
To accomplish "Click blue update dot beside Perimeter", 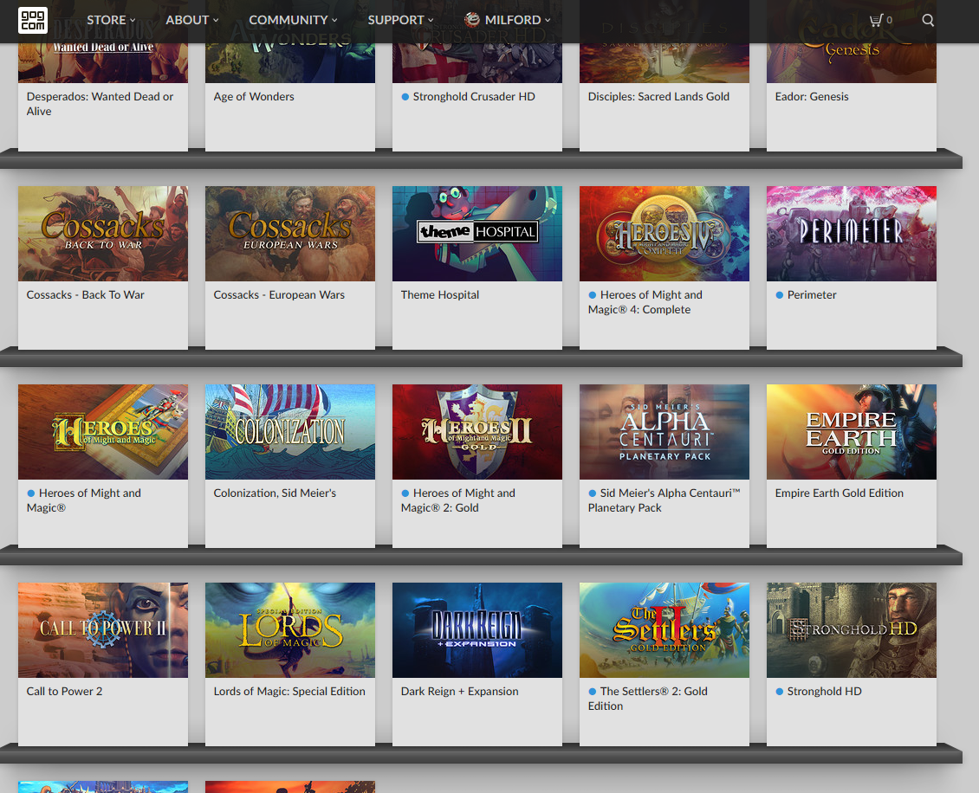I will click(x=779, y=295).
